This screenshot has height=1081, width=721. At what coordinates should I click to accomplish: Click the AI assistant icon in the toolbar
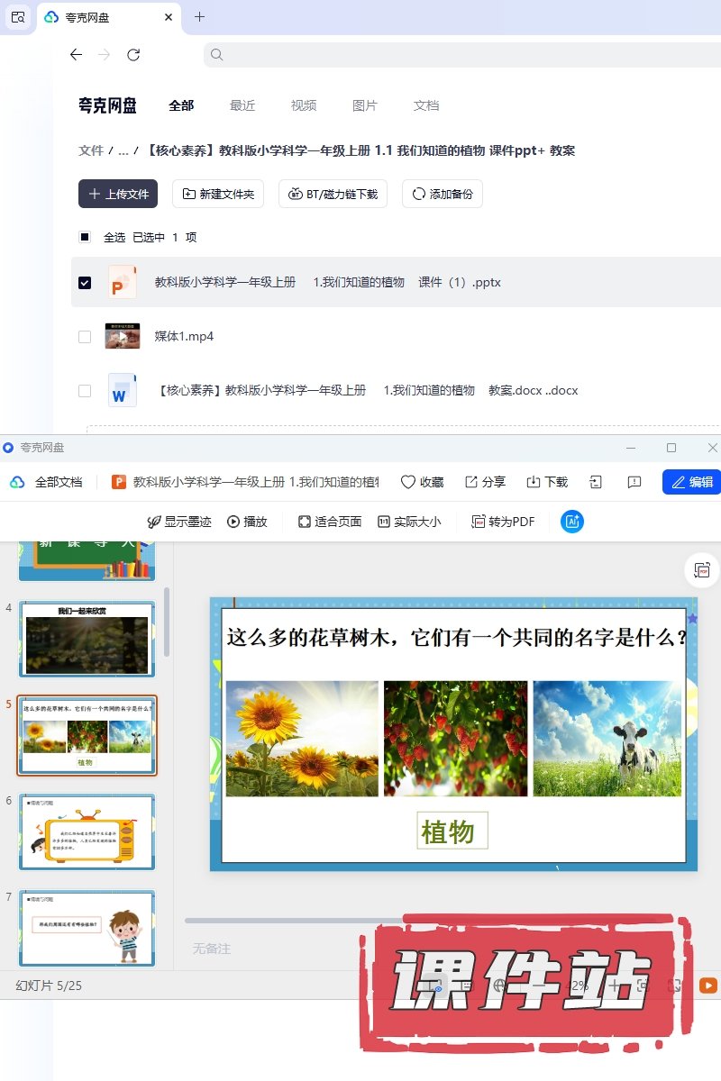pos(572,522)
